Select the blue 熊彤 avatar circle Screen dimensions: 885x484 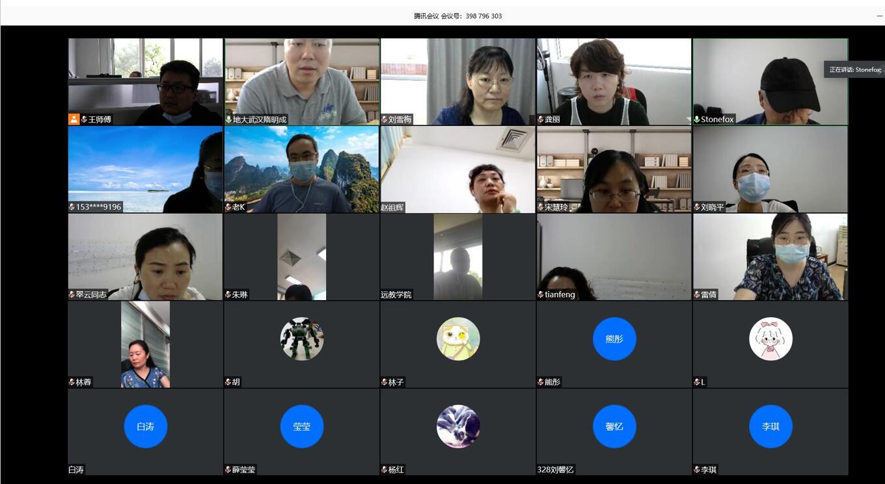pyautogui.click(x=614, y=338)
